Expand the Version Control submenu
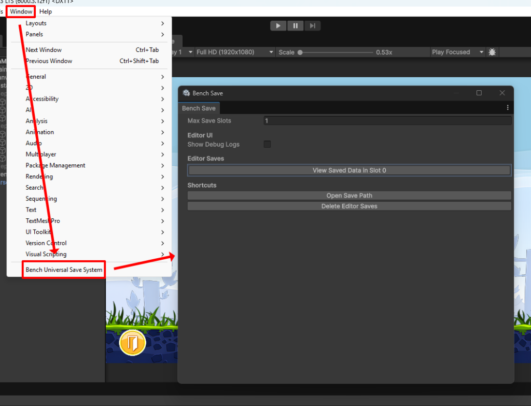 tap(89, 244)
